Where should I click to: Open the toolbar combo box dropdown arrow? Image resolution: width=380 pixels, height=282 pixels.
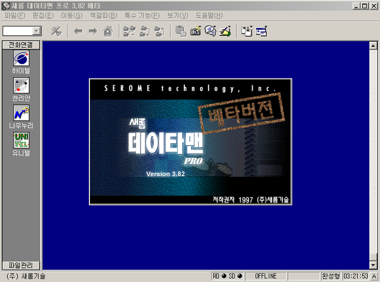tap(37, 32)
